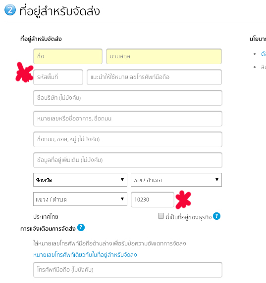The height and width of the screenshot is (283, 266).
Task: Click into the นามสกุล last name field
Action: 164,56
